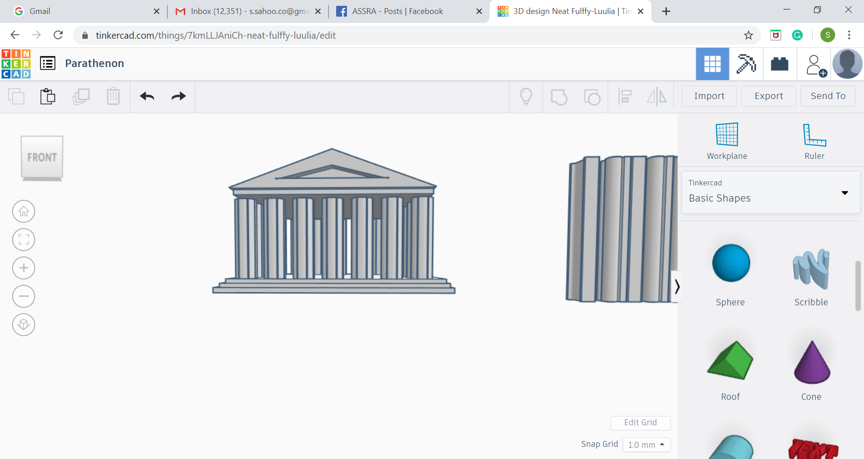Click the Grammarly extension icon

click(797, 35)
